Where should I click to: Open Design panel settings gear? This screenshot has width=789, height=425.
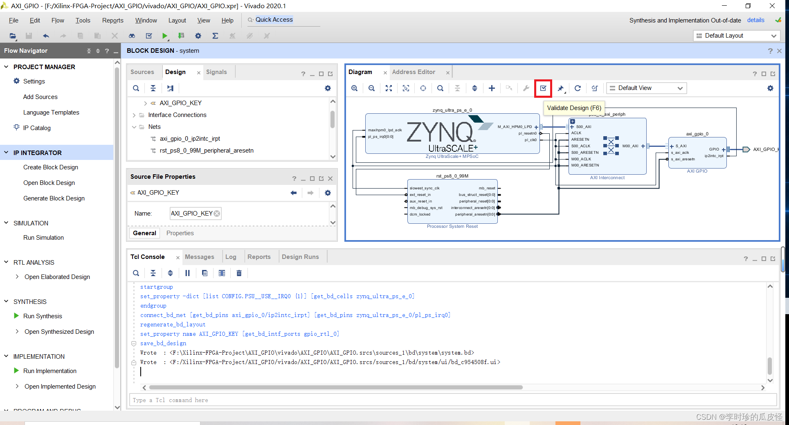pos(328,88)
